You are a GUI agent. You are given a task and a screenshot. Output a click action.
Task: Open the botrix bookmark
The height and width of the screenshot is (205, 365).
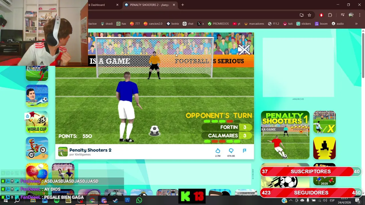coord(173,24)
